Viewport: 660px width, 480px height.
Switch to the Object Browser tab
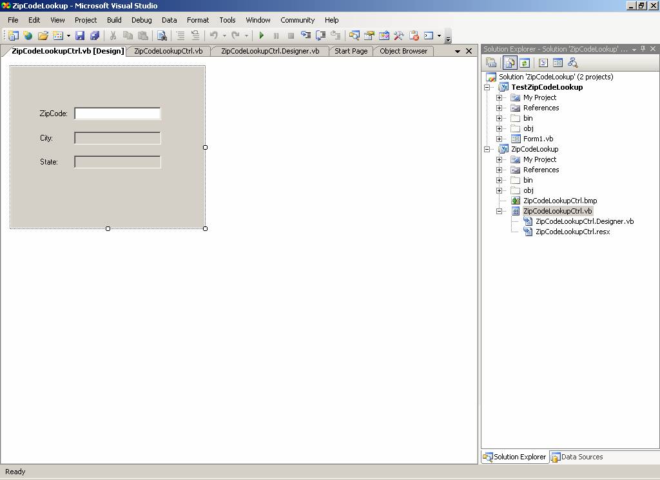[x=403, y=51]
